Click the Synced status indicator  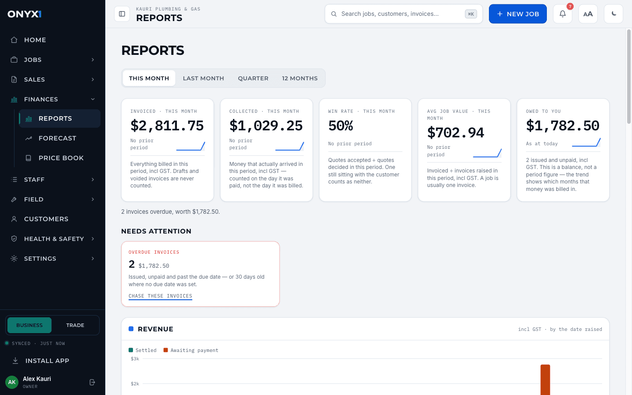pyautogui.click(x=35, y=344)
